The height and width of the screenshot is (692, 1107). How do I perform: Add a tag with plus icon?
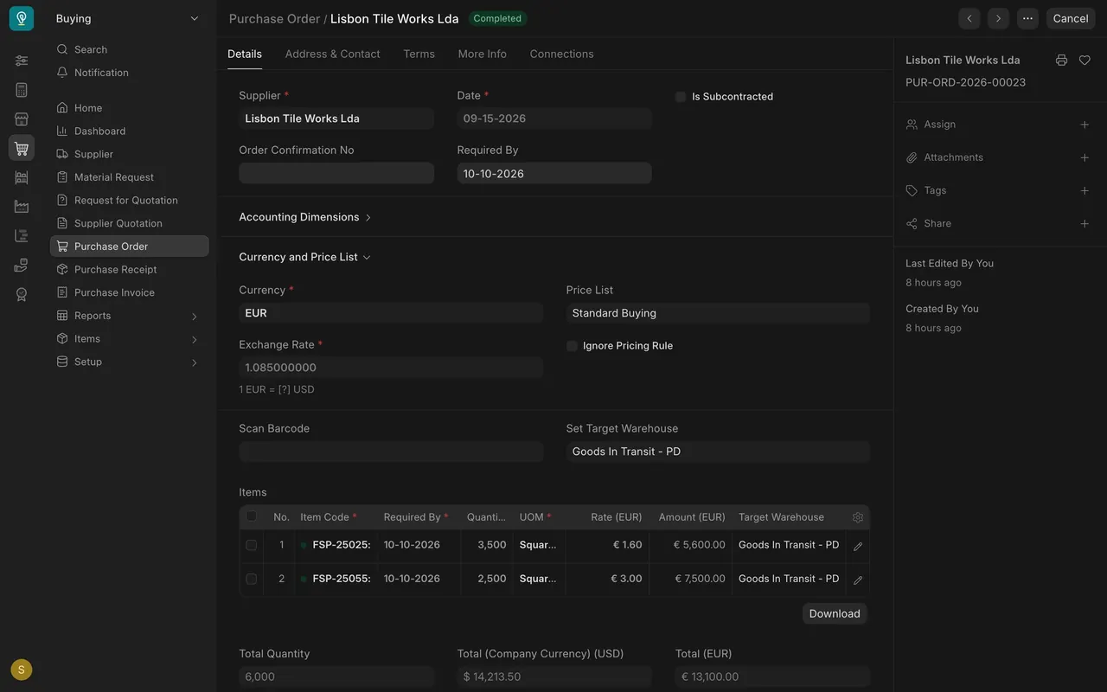click(x=1085, y=190)
